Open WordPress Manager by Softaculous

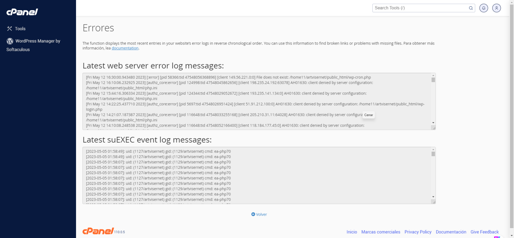pos(38,41)
